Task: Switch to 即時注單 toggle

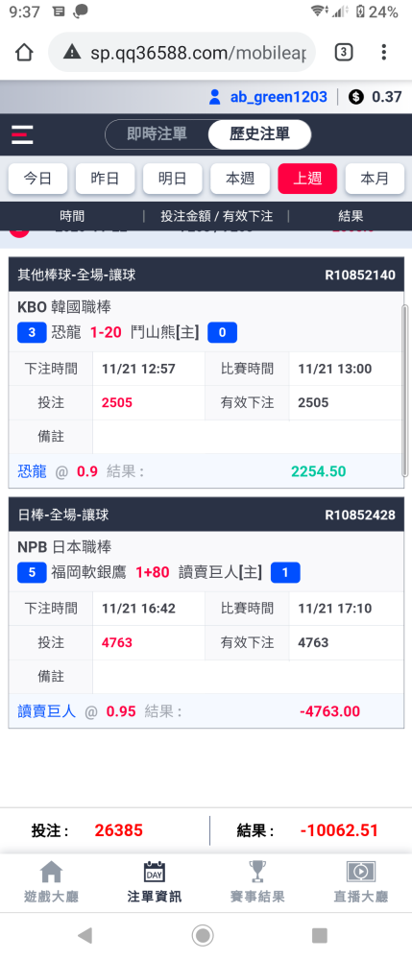Action: click(x=157, y=134)
